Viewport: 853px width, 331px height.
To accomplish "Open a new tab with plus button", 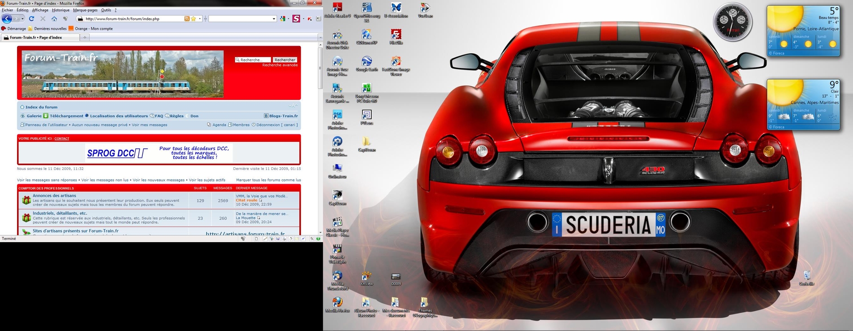I will coord(84,38).
